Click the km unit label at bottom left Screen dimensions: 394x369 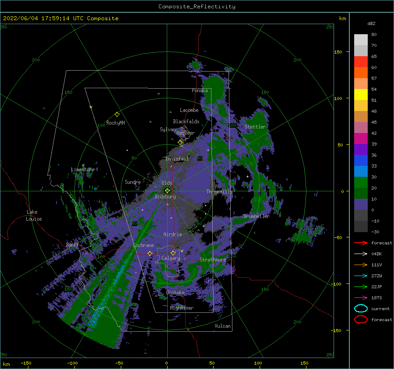coord(6,364)
